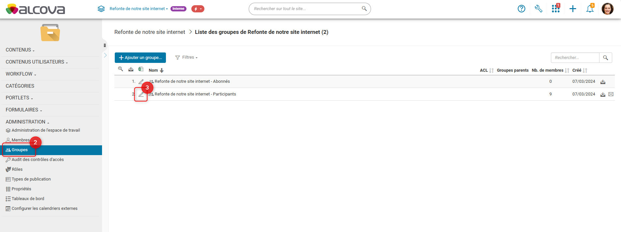
Task: Click the envelope icon for Participants group
Action: 611,94
